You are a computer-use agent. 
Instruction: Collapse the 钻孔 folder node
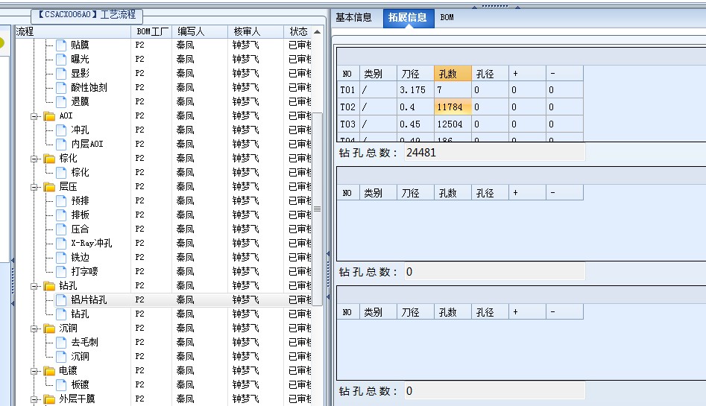pyautogui.click(x=34, y=286)
